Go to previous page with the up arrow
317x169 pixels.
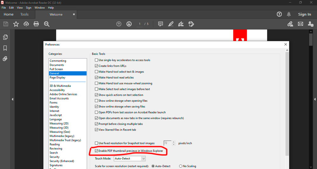click(119, 24)
